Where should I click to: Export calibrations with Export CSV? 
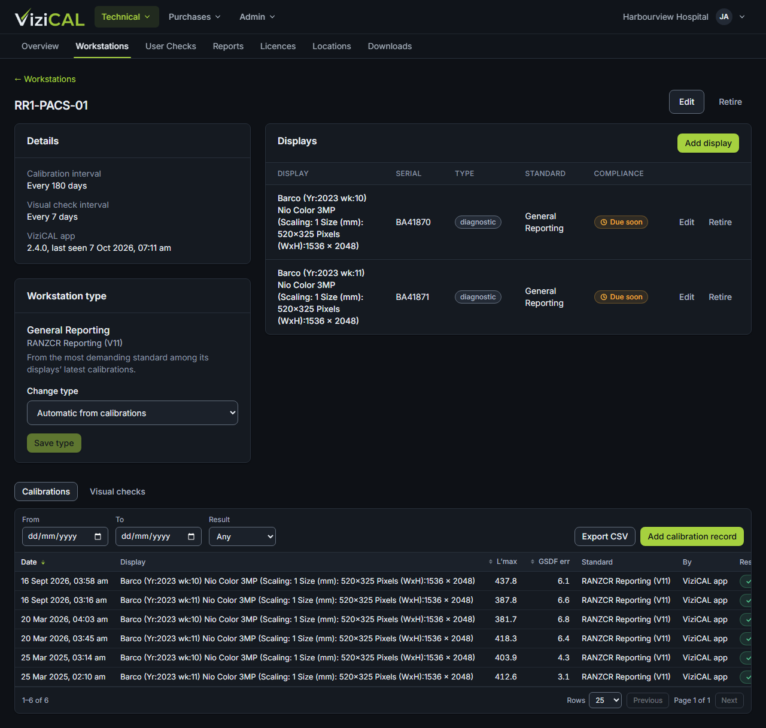[604, 536]
